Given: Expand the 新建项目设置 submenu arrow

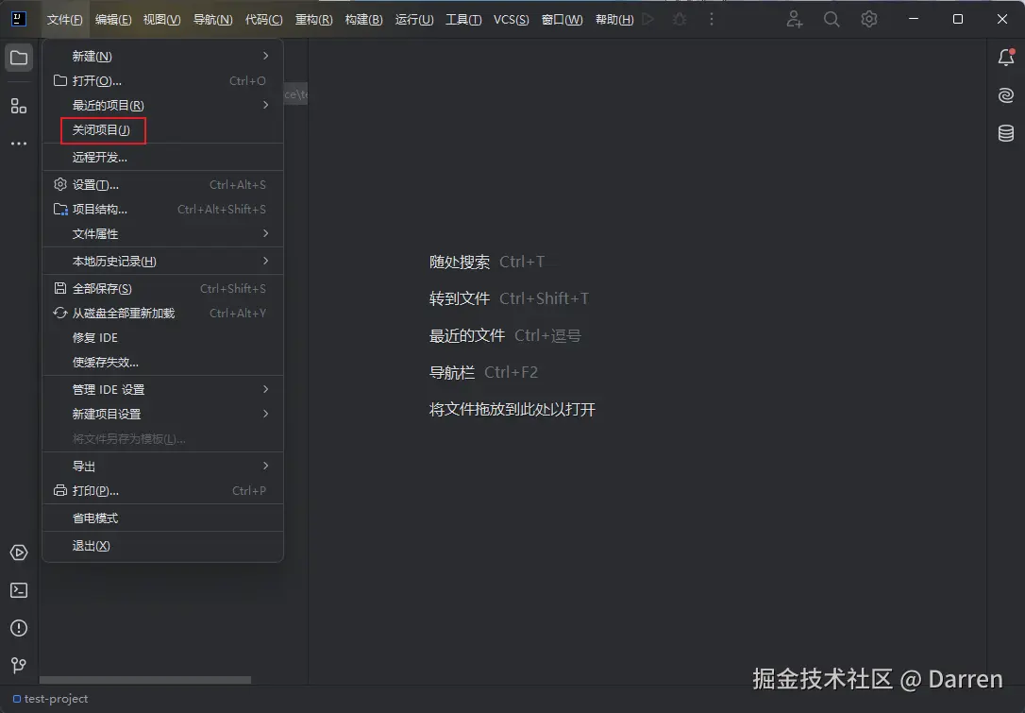Looking at the screenshot, I should tap(265, 414).
